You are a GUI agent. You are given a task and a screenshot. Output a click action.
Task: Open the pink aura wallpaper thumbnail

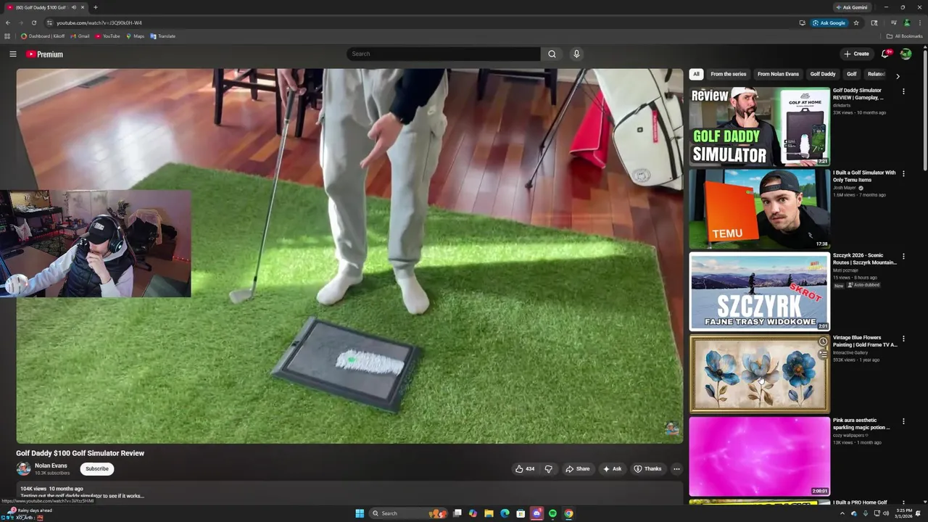pos(759,456)
